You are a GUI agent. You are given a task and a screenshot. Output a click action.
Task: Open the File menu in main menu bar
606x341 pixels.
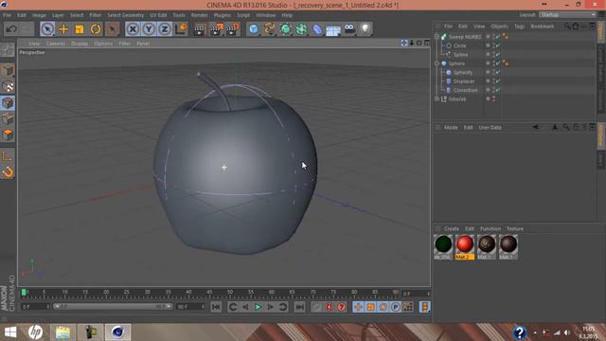pyautogui.click(x=7, y=15)
